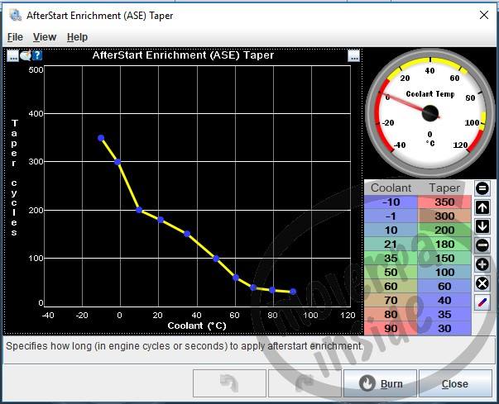Open the File menu
The width and height of the screenshot is (499, 404).
coord(15,37)
